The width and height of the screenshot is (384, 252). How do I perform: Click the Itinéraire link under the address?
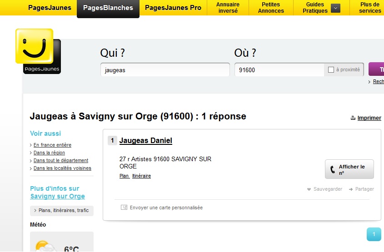pyautogui.click(x=141, y=176)
